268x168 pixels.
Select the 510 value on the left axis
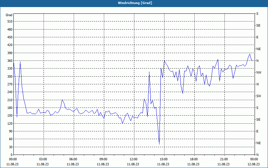[x=10, y=22]
